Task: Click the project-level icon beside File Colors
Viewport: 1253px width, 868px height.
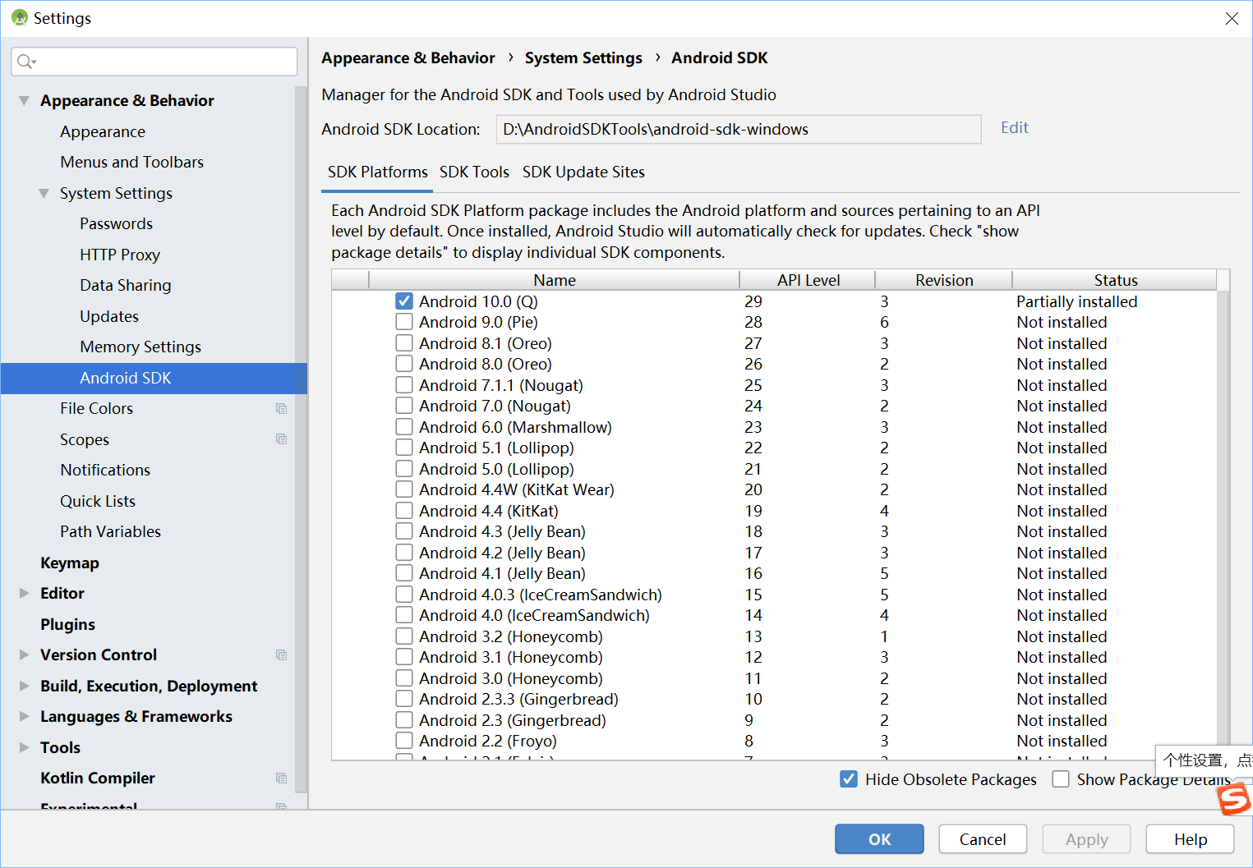Action: pos(281,409)
